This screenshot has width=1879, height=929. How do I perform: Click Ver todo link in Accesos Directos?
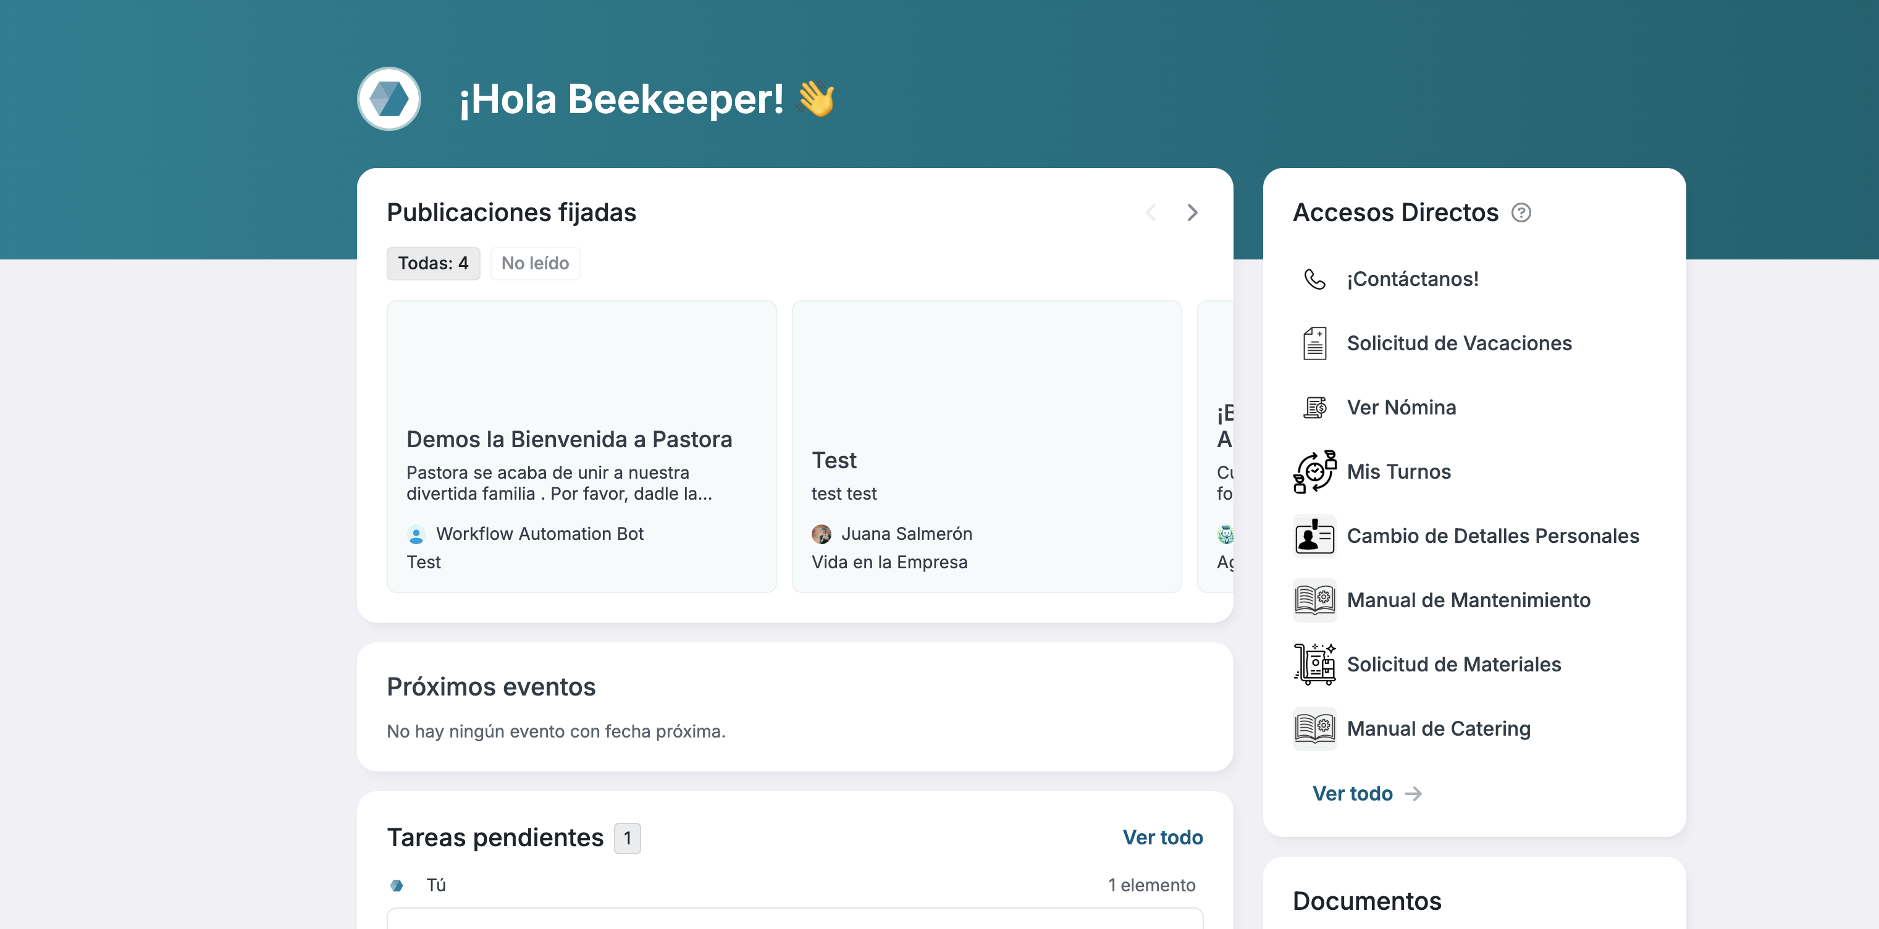coord(1352,793)
